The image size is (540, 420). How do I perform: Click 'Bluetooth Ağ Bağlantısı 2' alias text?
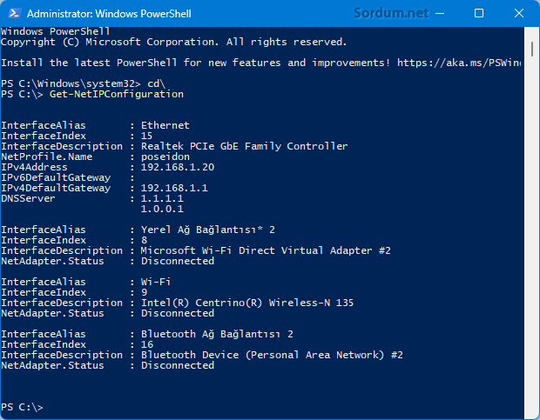pos(217,334)
